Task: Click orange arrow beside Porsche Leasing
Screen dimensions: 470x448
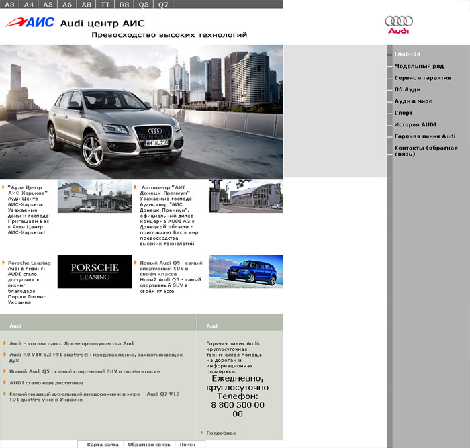Action: (3, 263)
